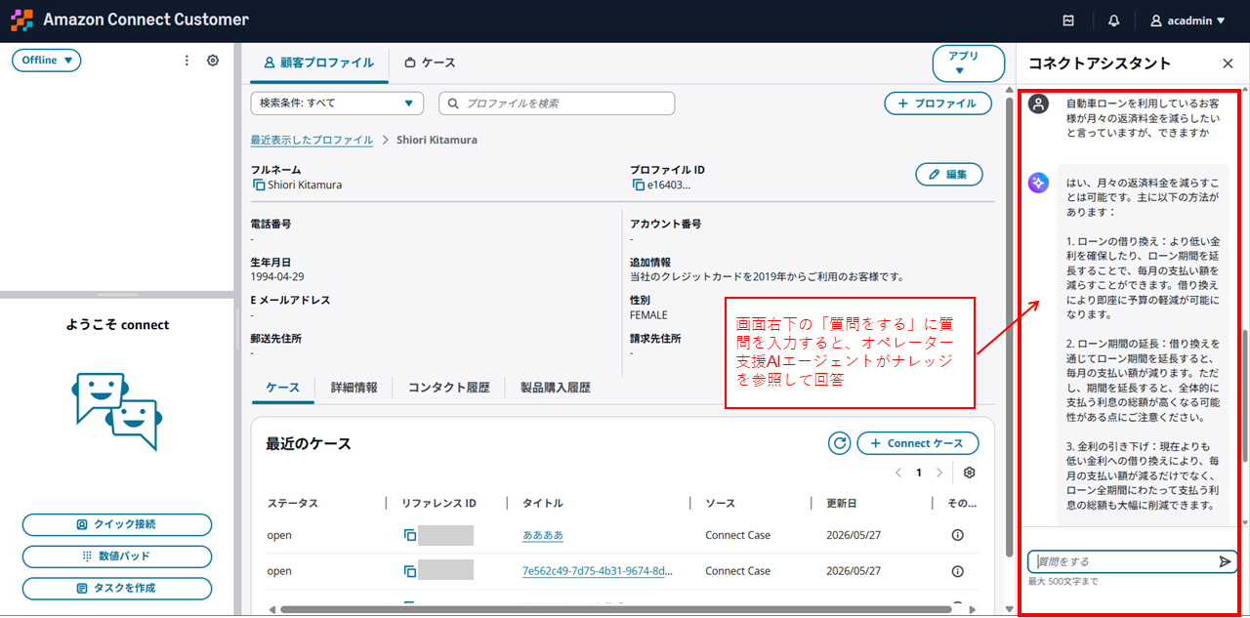Click the プロファイルを検索 search field
Screen dimensions: 1250x618
(557, 103)
